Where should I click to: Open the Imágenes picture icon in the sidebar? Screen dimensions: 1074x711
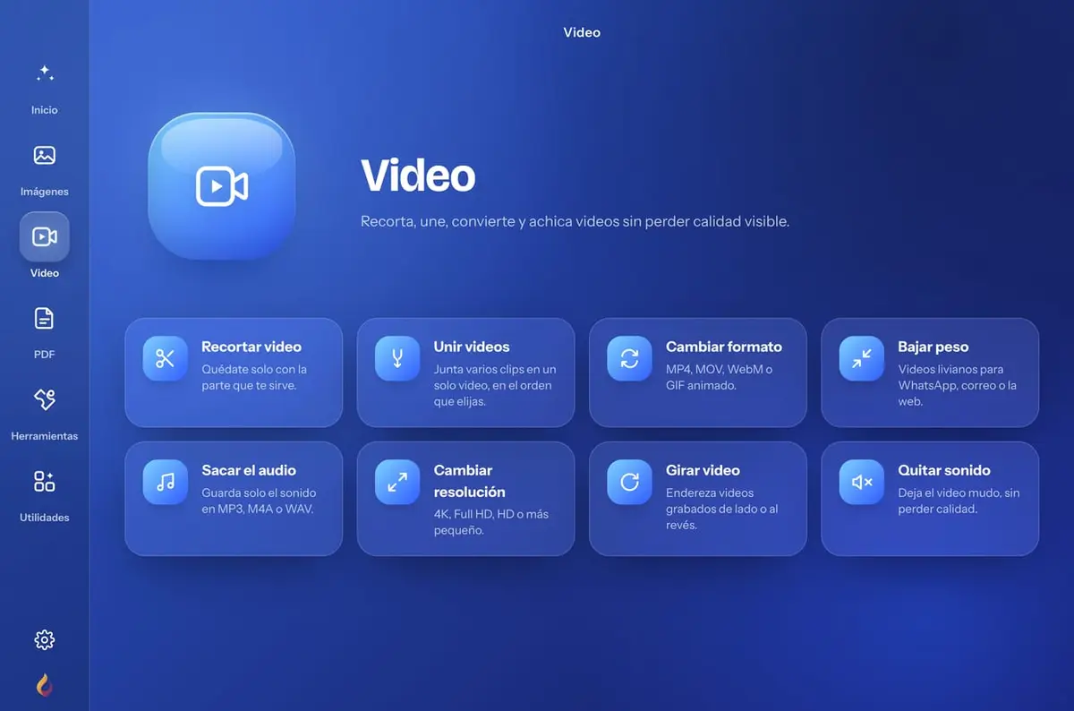(45, 155)
